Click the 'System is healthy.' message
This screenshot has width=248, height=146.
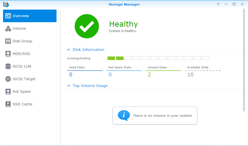tap(123, 31)
